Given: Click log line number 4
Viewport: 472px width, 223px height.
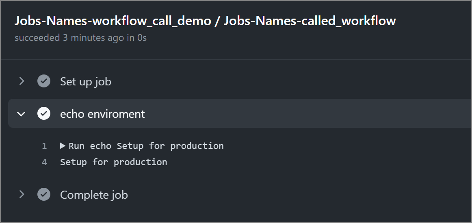Looking at the screenshot, I should pyautogui.click(x=44, y=162).
